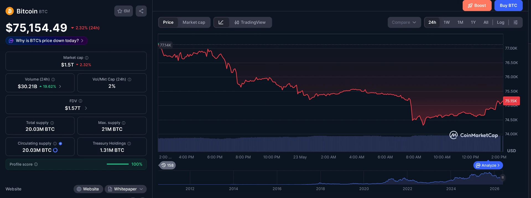Choose the 24h time range
Screen dimensions: 531x198
pos(432,22)
